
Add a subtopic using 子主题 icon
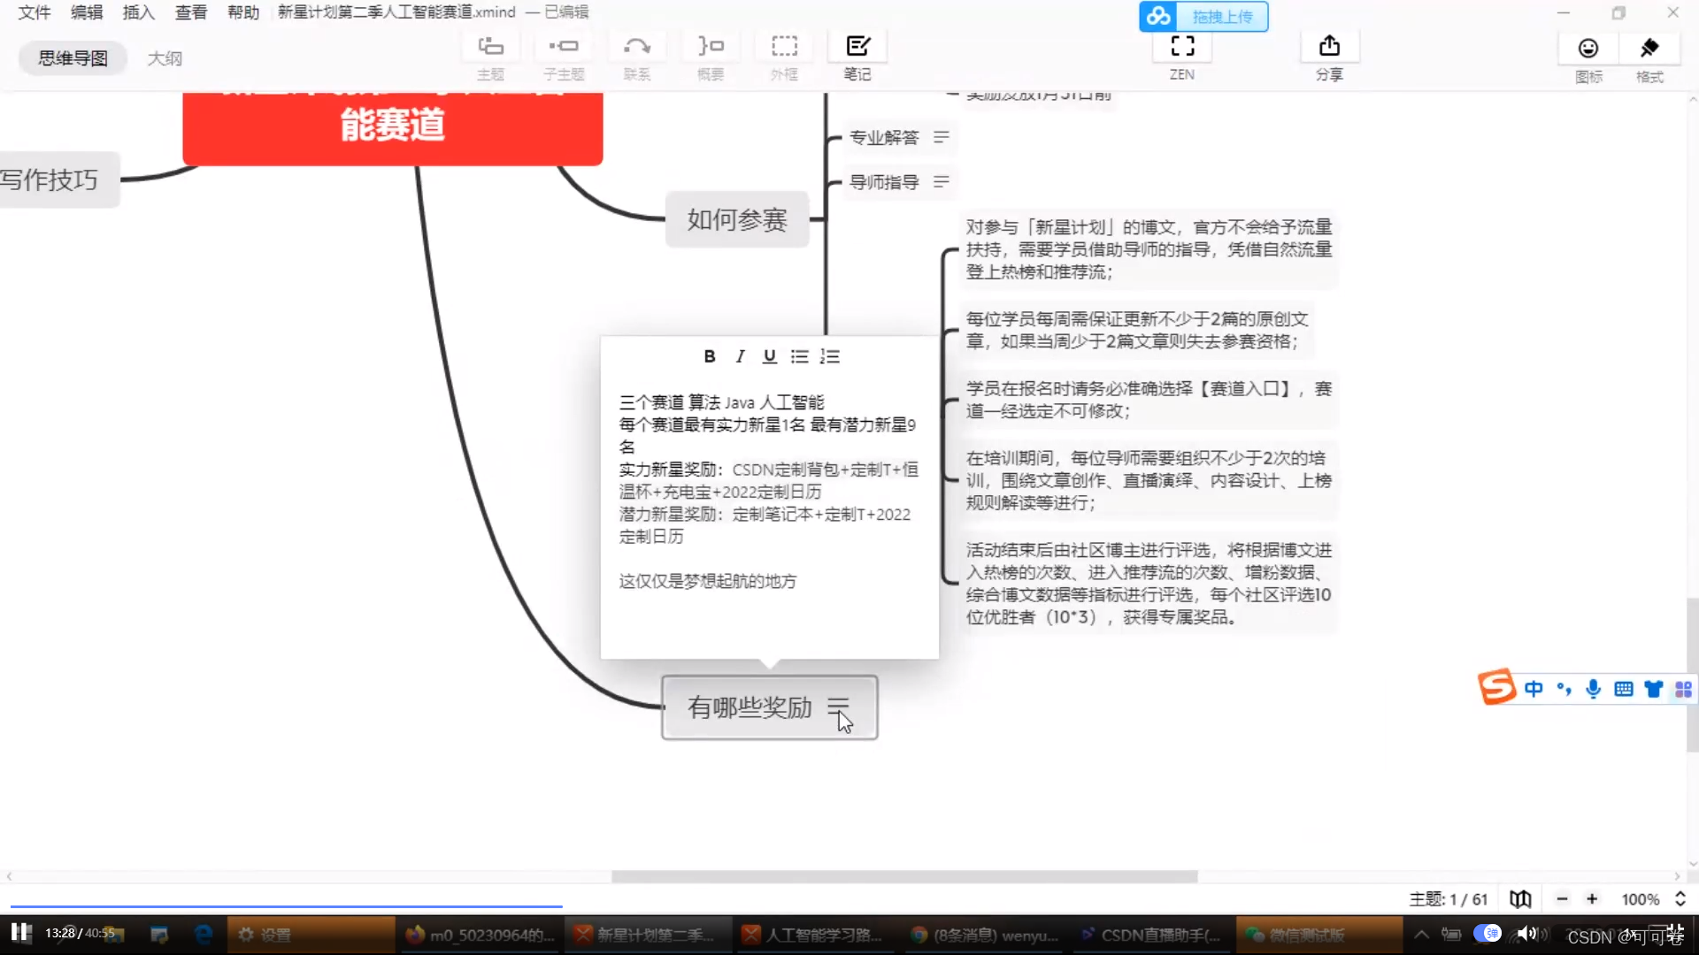564,46
